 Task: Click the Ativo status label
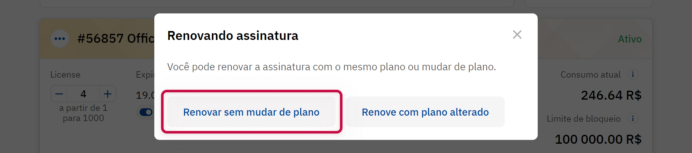point(630,39)
